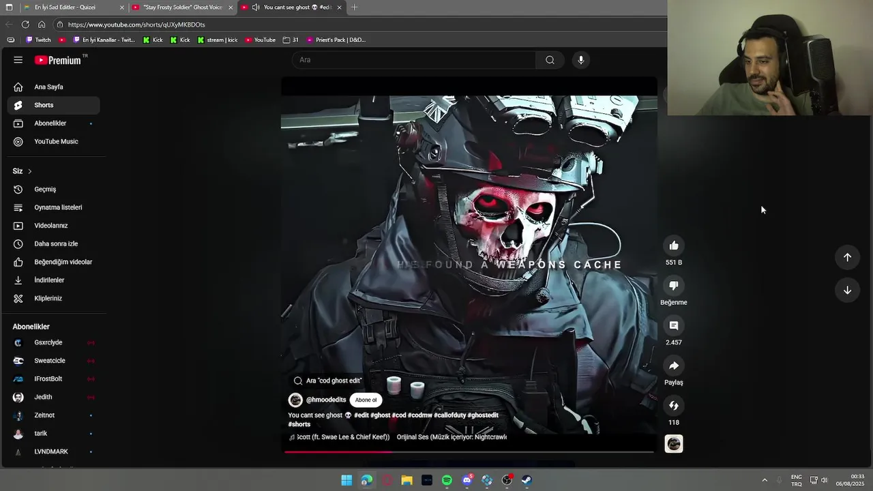Open Discord from the taskbar
This screenshot has width=873, height=491.
click(467, 480)
